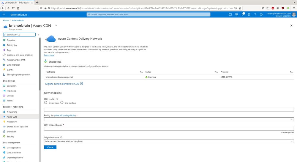Sort endpoints by Protocol column
The image size is (297, 162).
click(x=291, y=72)
